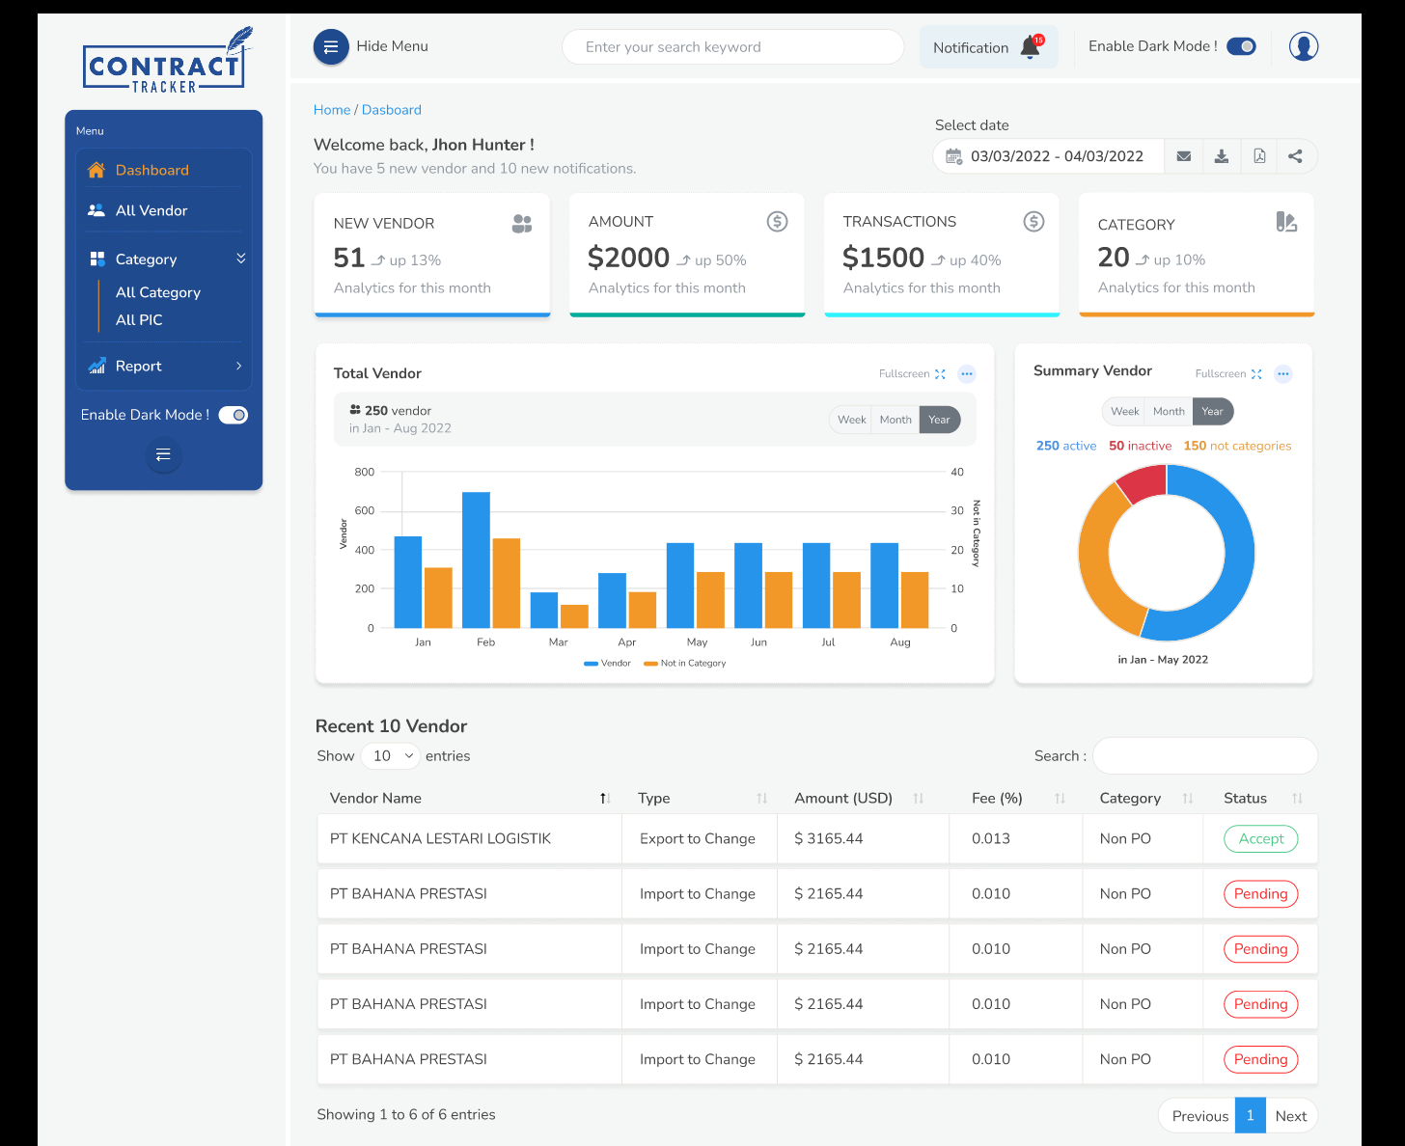Viewport: 1405px width, 1146px height.
Task: Open the Show entries count dropdown
Action: [393, 756]
